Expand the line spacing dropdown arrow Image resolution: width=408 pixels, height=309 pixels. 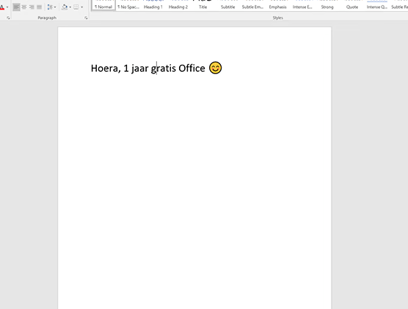click(55, 7)
